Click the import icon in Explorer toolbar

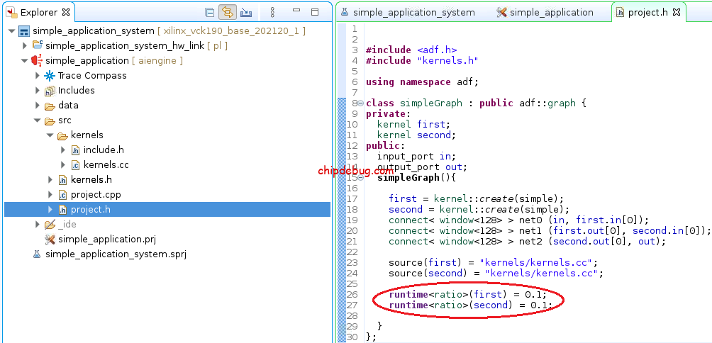pos(246,12)
